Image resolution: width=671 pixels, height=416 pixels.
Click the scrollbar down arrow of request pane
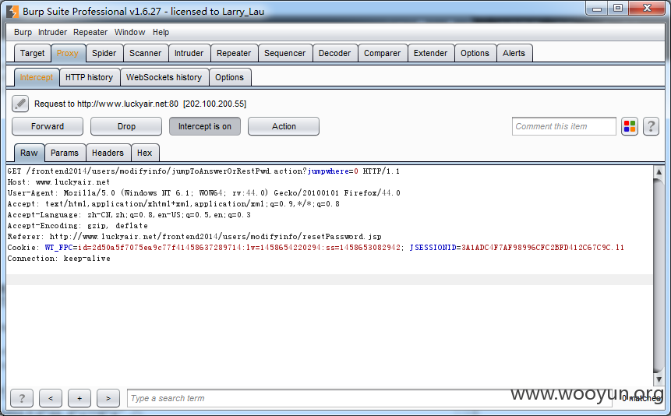point(659,379)
